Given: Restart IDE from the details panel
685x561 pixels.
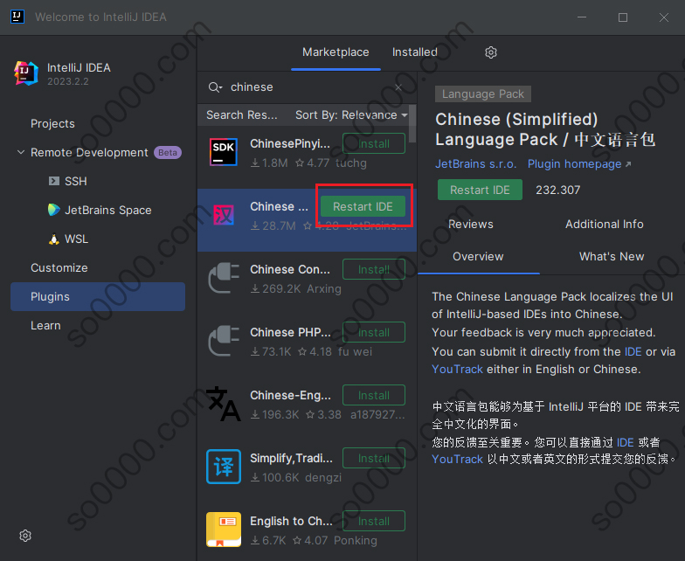Looking at the screenshot, I should click(480, 190).
